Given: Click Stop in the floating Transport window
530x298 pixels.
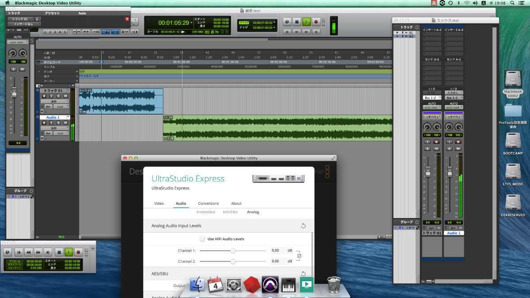Looking at the screenshot, I should (x=59, y=252).
